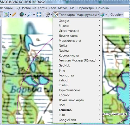Click the layers overlay icon
The image size is (130, 125).
point(102,15)
